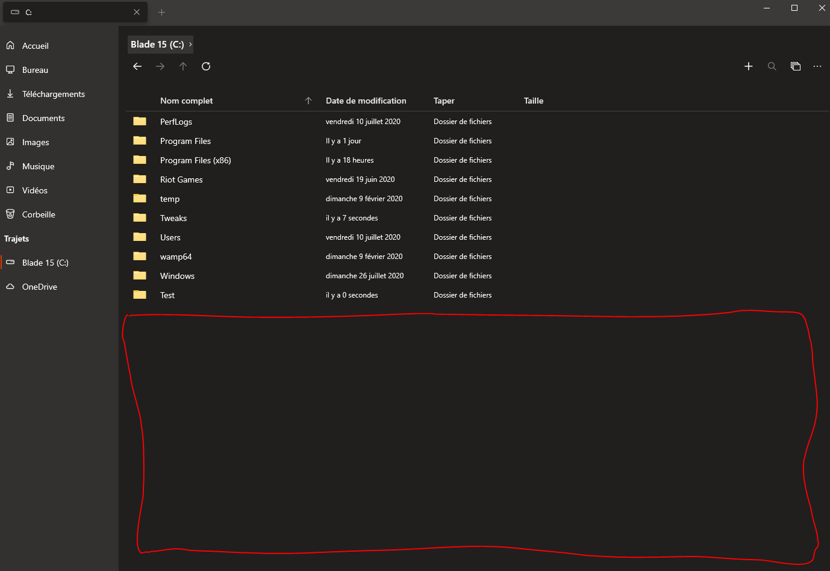830x571 pixels.
Task: Click the sort arrow on Nom complet
Action: [308, 101]
